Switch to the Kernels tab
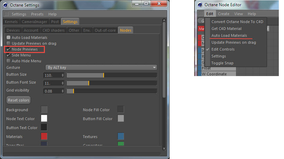The image size is (284, 159). (11, 22)
